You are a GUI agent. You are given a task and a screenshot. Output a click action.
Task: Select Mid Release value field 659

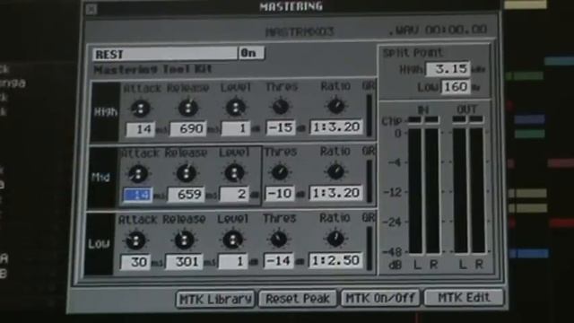coord(187,194)
